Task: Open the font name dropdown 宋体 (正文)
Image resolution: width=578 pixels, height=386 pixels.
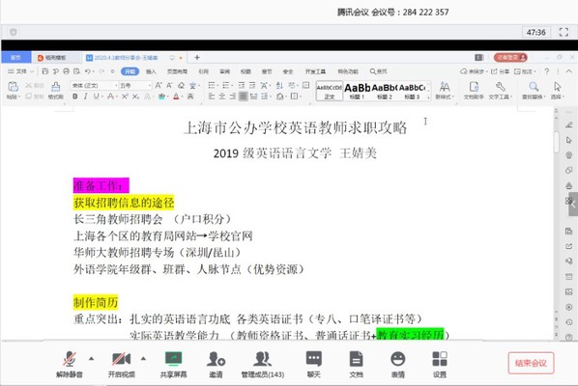Action: (x=94, y=85)
